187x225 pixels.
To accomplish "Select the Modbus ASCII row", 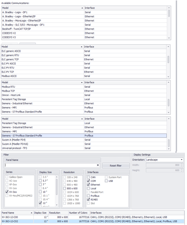I will point(84,76).
